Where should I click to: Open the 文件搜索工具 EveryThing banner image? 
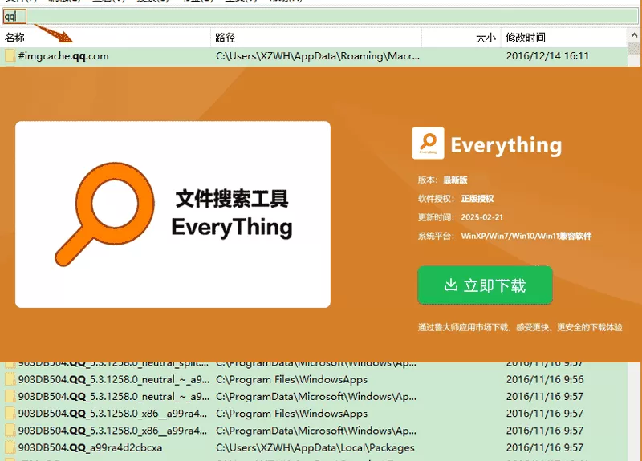(173, 214)
